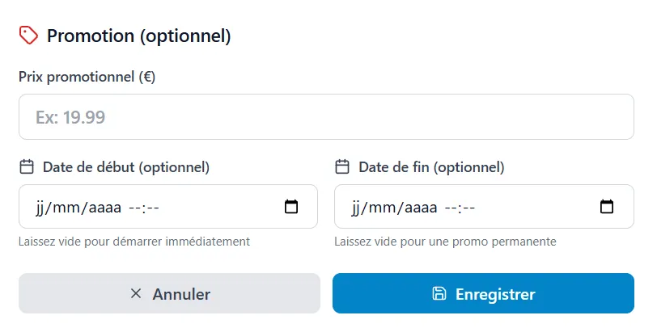
Task: Select the year 'aaaa' in end date
Action: click(419, 208)
